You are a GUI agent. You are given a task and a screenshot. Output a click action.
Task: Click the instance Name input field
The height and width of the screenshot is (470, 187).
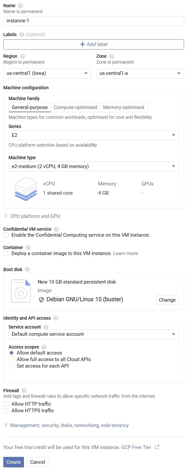tap(93, 21)
